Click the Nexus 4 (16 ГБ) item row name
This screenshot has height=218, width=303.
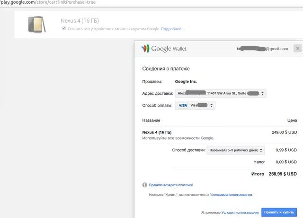(x=157, y=132)
